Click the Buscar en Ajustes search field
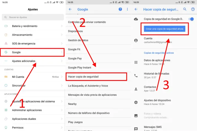Image resolution: width=197 pixels, height=131 pixels. (x=33, y=17)
